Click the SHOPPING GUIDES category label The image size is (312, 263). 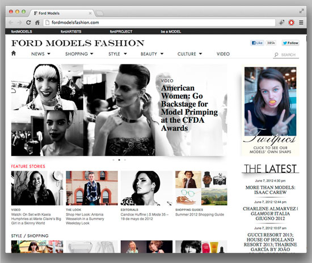pos(189,210)
